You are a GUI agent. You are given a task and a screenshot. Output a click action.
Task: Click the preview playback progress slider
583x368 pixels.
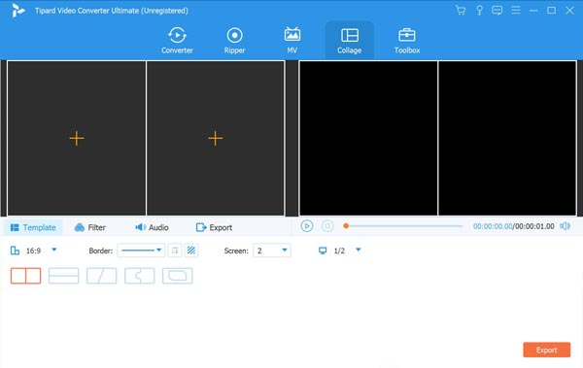403,226
